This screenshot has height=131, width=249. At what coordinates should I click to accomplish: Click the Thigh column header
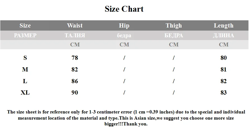[x=174, y=26]
